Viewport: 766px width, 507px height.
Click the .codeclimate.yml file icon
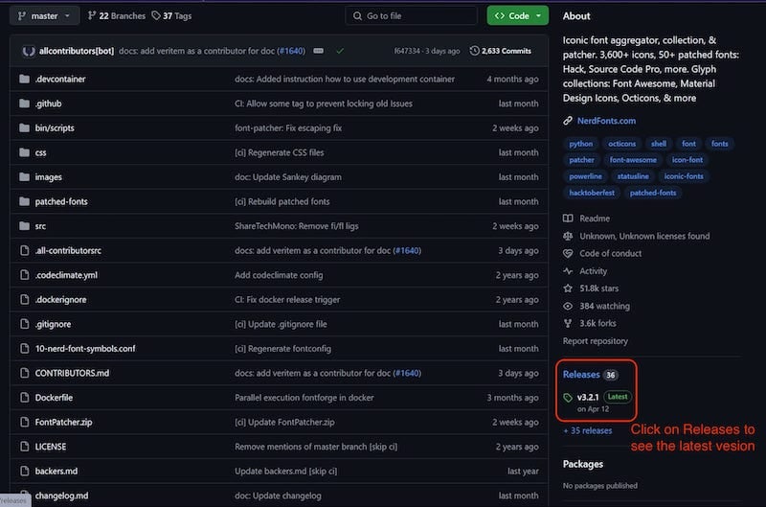pos(25,275)
